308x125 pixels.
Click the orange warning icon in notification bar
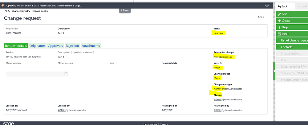pos(3,6)
